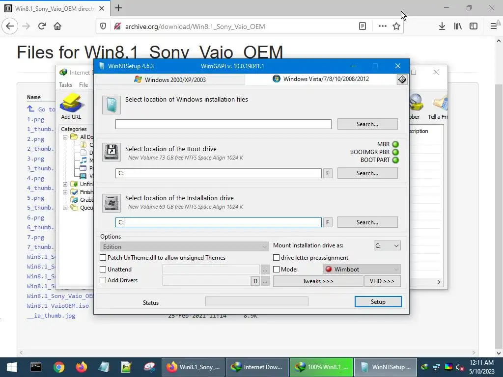Open Firefox downloads arrow
The width and height of the screenshot is (503, 377).
tap(442, 27)
